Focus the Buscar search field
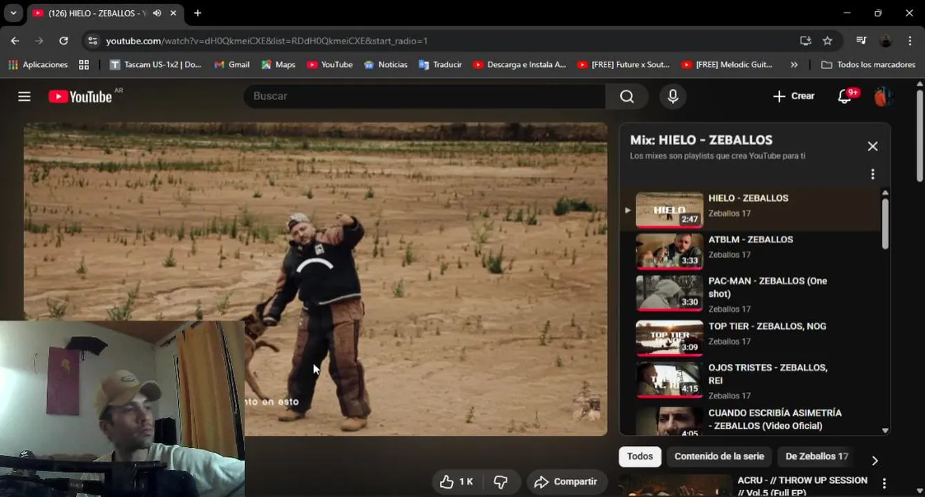This screenshot has width=925, height=497. 424,97
